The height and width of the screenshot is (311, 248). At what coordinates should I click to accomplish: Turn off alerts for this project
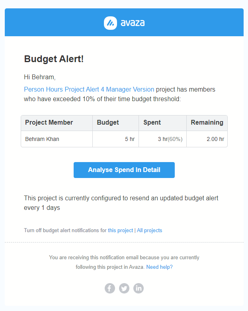click(120, 231)
